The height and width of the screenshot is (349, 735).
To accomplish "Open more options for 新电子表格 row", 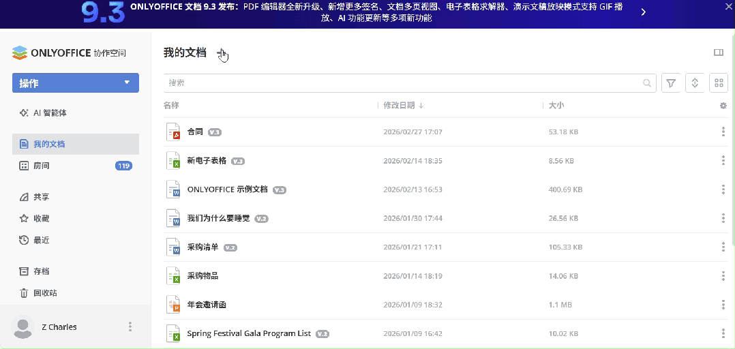I will 723,161.
